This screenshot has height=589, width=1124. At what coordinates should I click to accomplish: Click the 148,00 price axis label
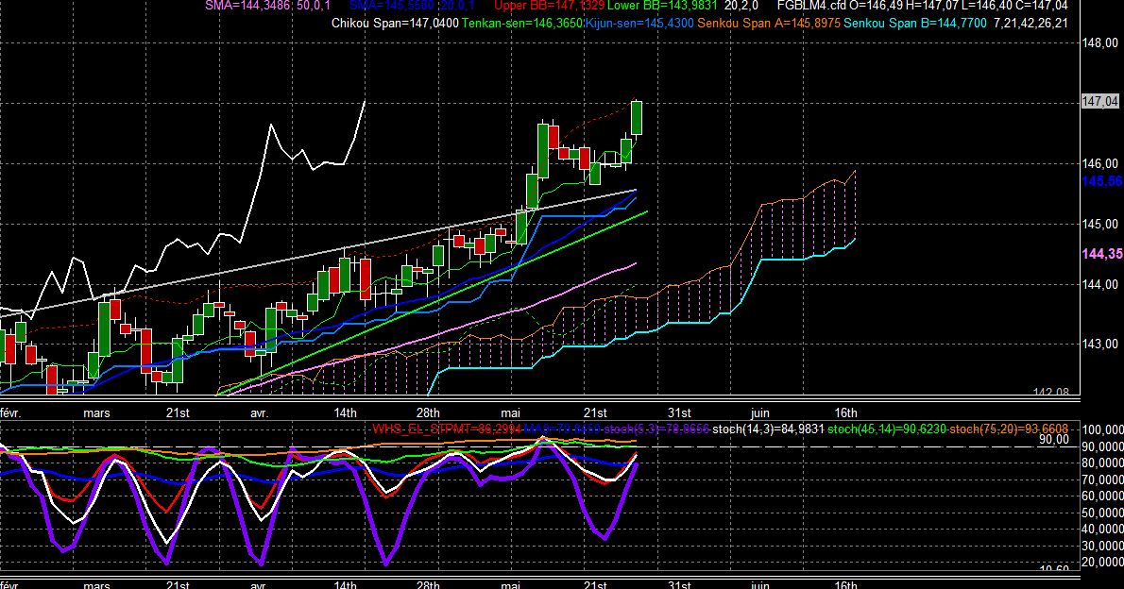point(1099,43)
